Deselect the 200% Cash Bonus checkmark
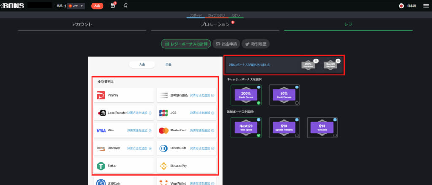Image resolution: width=432 pixels, height=185 pixels. click(259, 103)
